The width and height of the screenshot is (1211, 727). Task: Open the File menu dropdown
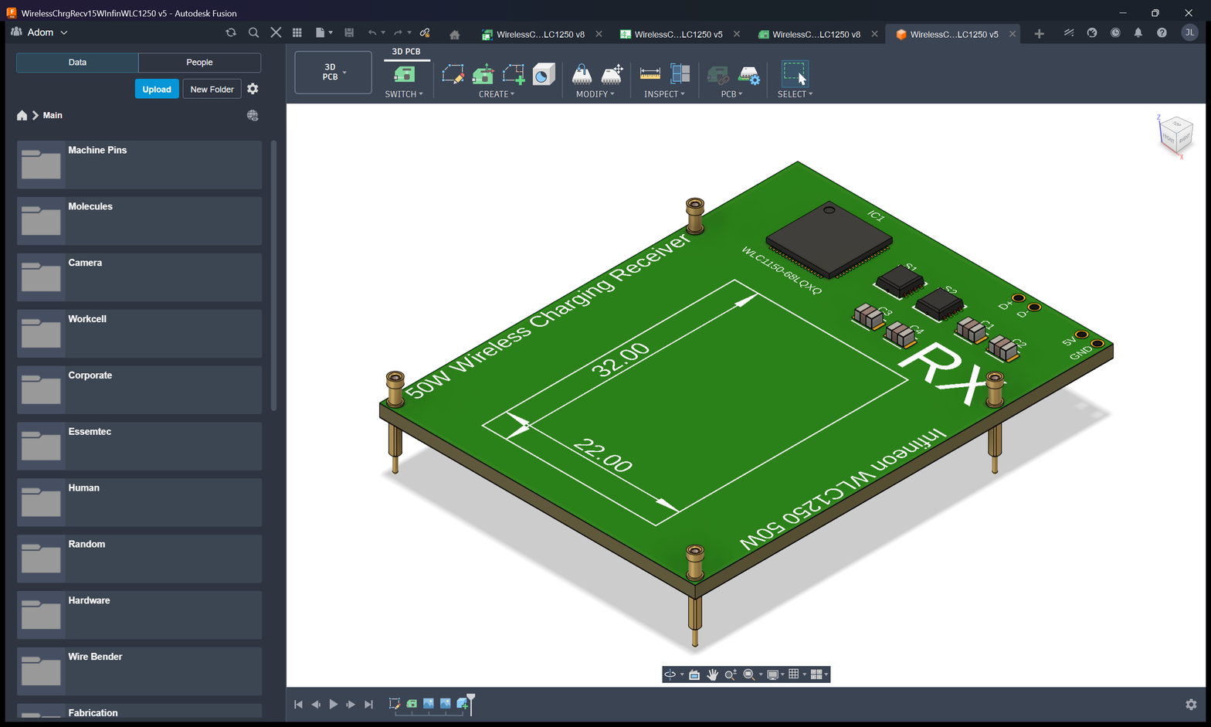(324, 32)
